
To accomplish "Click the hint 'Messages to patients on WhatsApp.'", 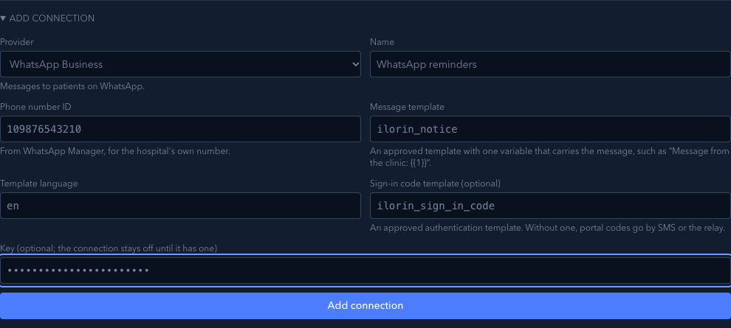I will point(72,86).
